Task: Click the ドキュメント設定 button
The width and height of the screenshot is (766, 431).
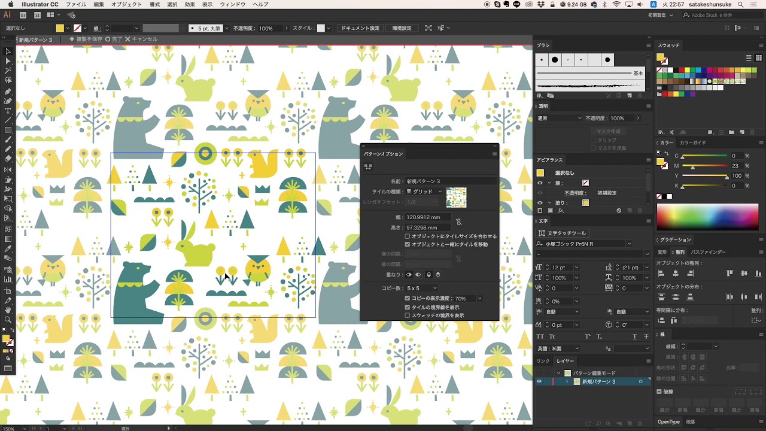Action: coord(360,28)
